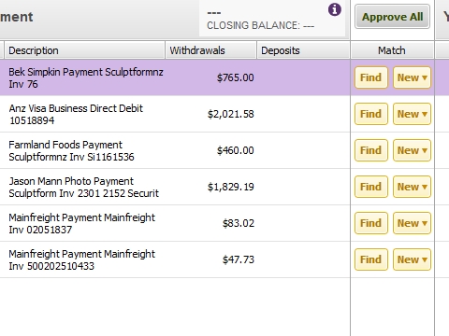Click the $1,829.19 withdrawal amount
This screenshot has height=336, width=449.
(x=231, y=187)
